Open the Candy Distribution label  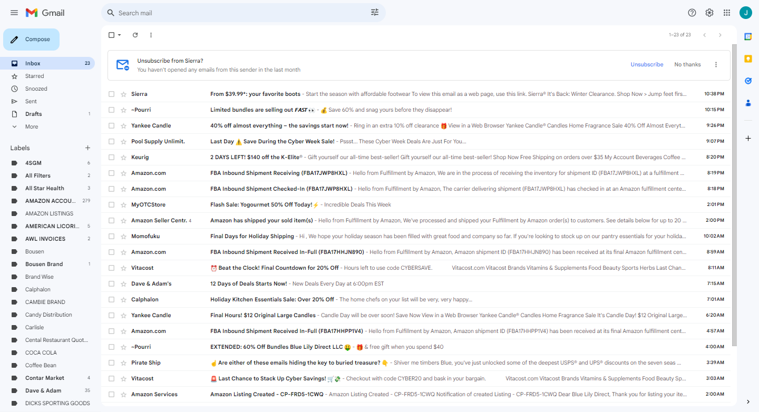(x=47, y=315)
